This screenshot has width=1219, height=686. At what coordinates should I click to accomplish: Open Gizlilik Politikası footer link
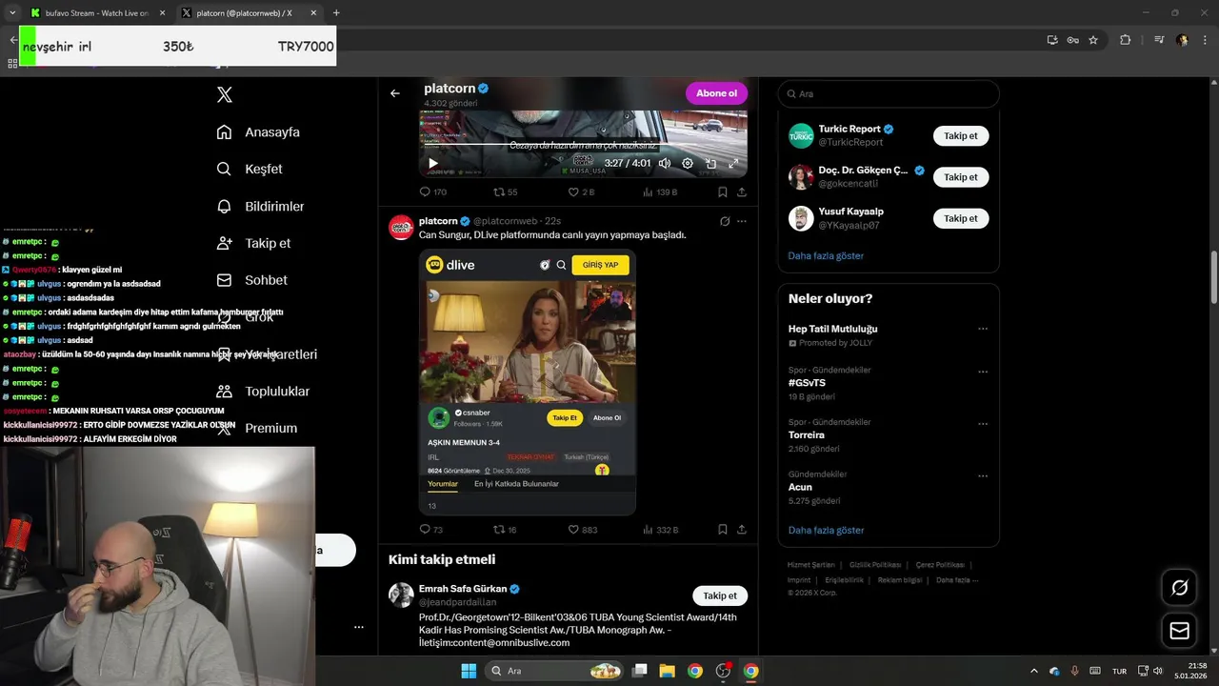click(x=875, y=565)
